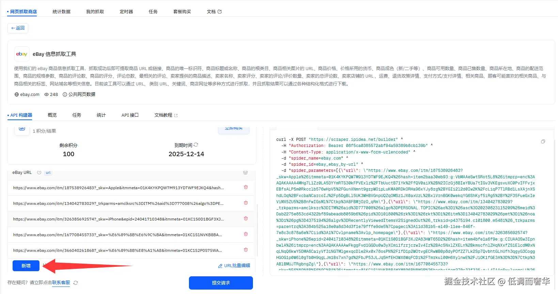Screen dimensions: 558x294
Task: Switch to the 网页抓取商店 top tab
Action: 23,12
